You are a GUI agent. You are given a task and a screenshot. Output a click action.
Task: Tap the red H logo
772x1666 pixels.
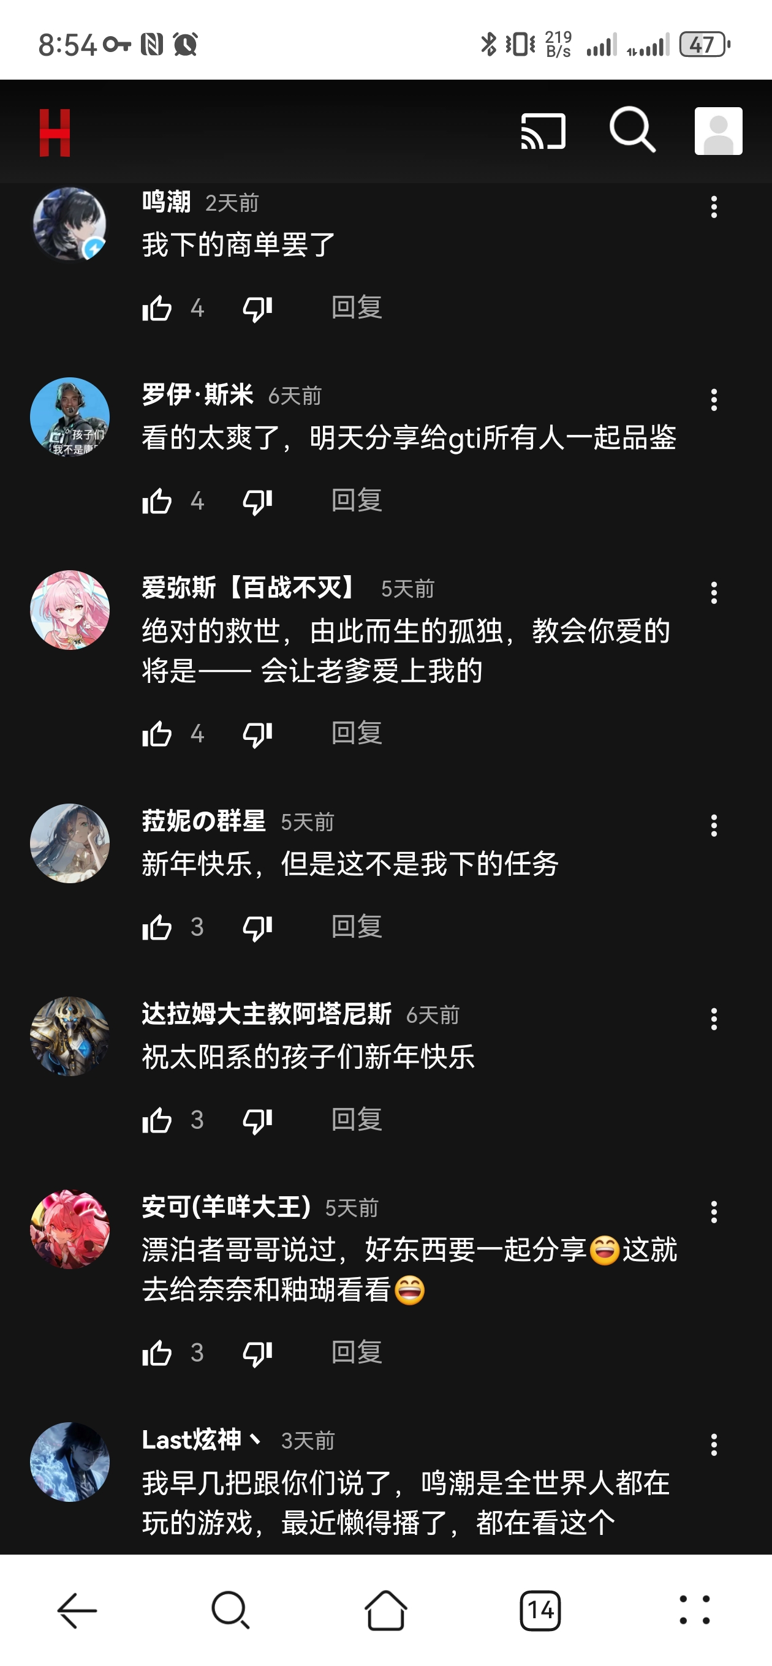pyautogui.click(x=55, y=132)
